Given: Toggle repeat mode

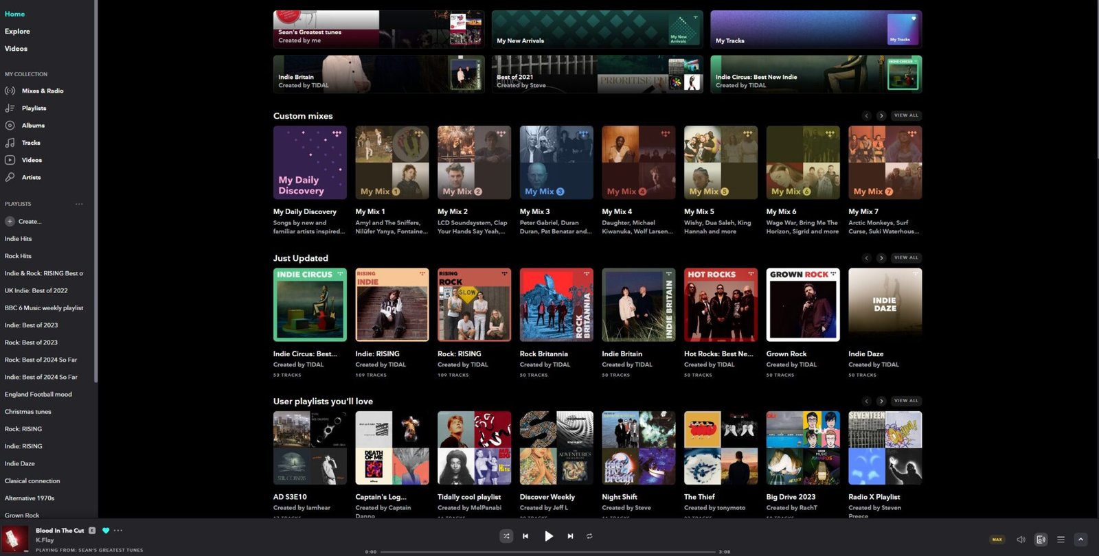Looking at the screenshot, I should [x=589, y=536].
